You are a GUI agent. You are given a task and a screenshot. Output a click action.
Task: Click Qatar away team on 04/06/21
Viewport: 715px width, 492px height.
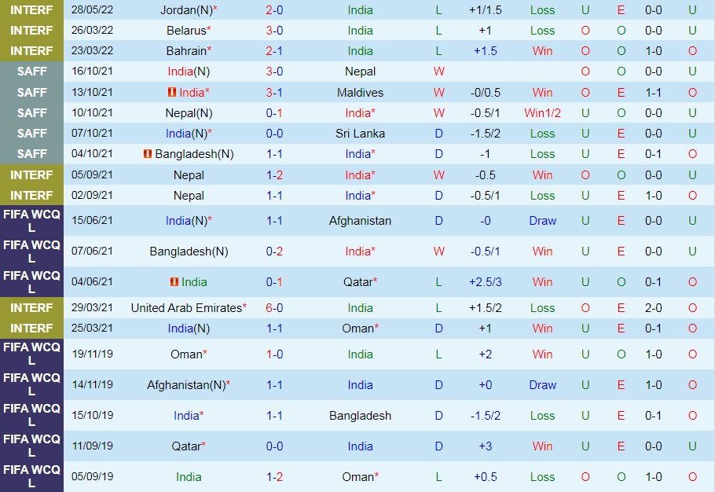[x=358, y=282]
